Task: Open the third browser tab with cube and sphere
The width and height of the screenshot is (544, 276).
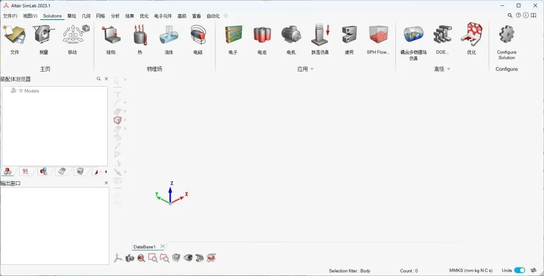Action: (44, 171)
